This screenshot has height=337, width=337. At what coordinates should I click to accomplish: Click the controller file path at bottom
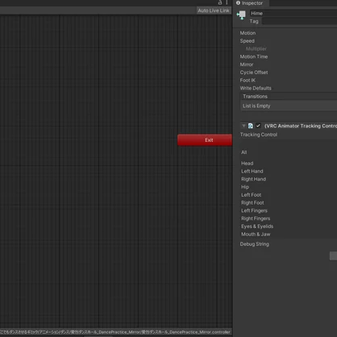tap(115, 332)
